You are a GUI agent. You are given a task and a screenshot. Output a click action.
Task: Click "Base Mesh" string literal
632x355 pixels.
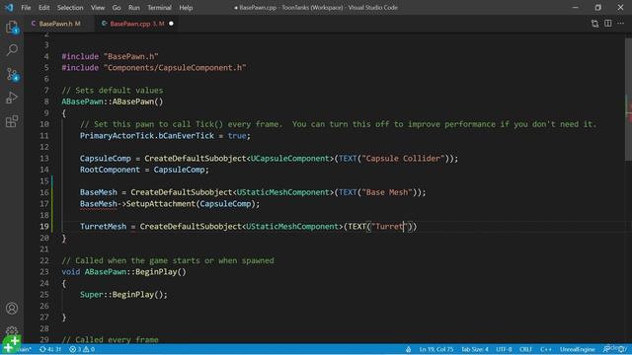[386, 192]
